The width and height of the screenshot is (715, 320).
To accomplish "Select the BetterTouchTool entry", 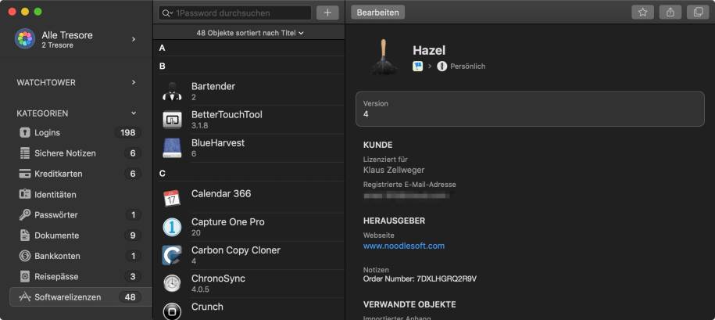I will [x=251, y=120].
